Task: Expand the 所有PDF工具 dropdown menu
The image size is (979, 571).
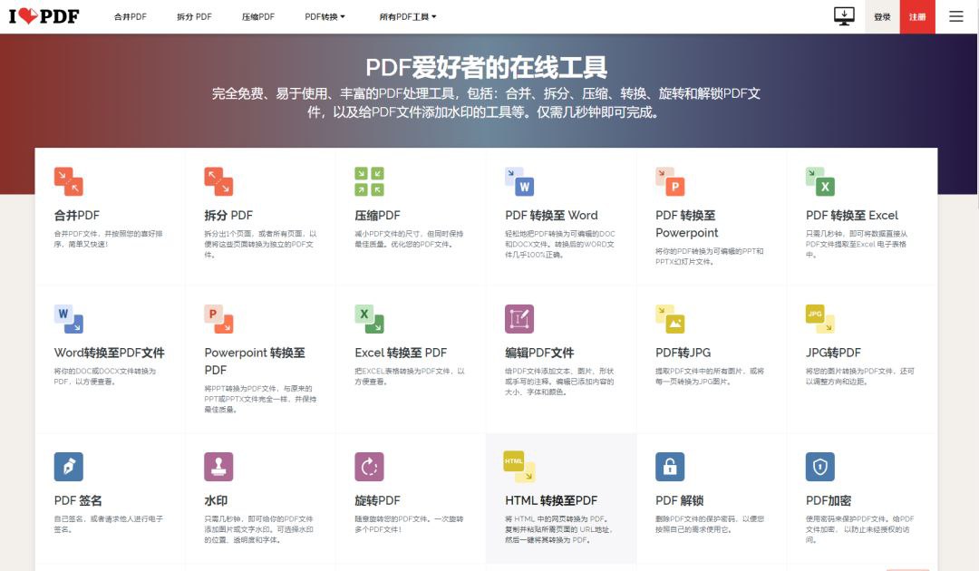Action: tap(408, 17)
